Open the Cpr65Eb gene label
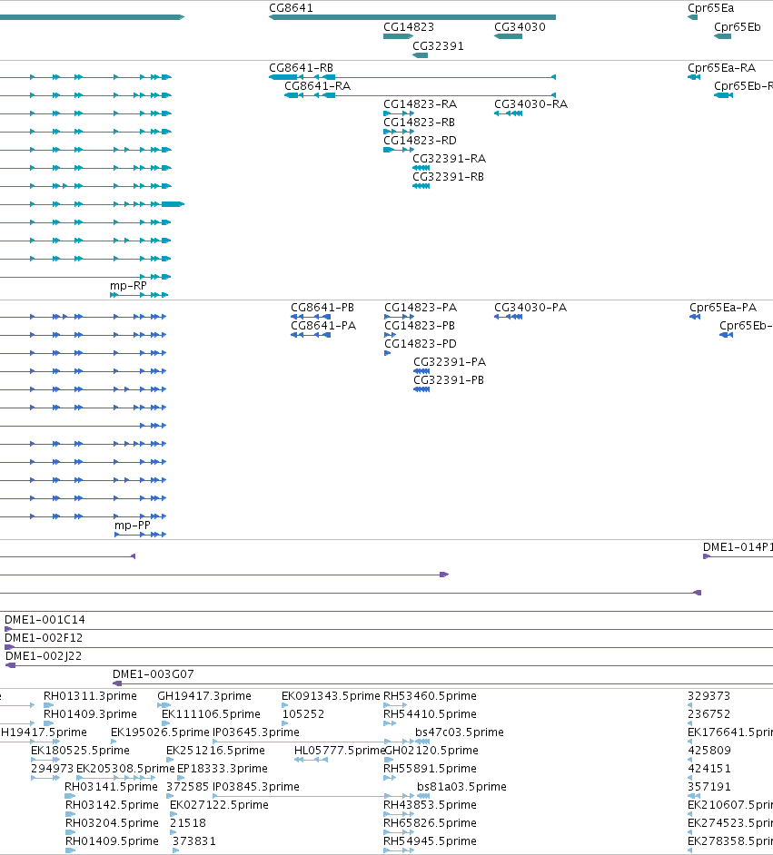This screenshot has height=855, width=773. [737, 27]
